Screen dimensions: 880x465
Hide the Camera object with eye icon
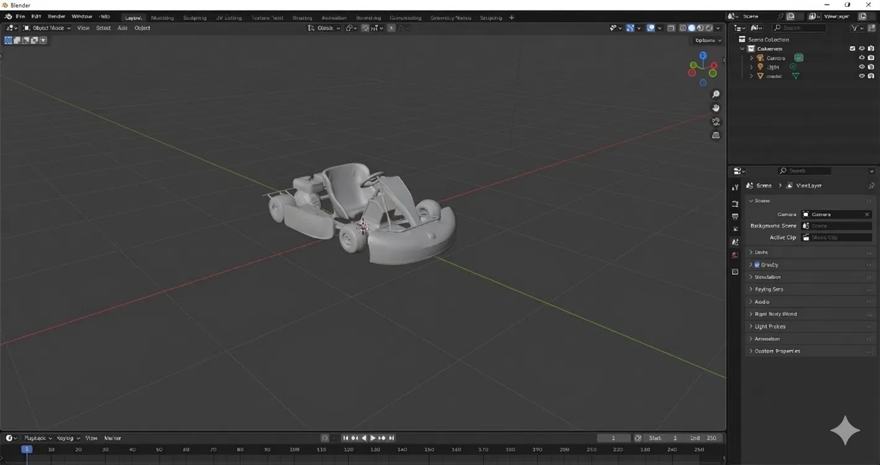(x=861, y=58)
